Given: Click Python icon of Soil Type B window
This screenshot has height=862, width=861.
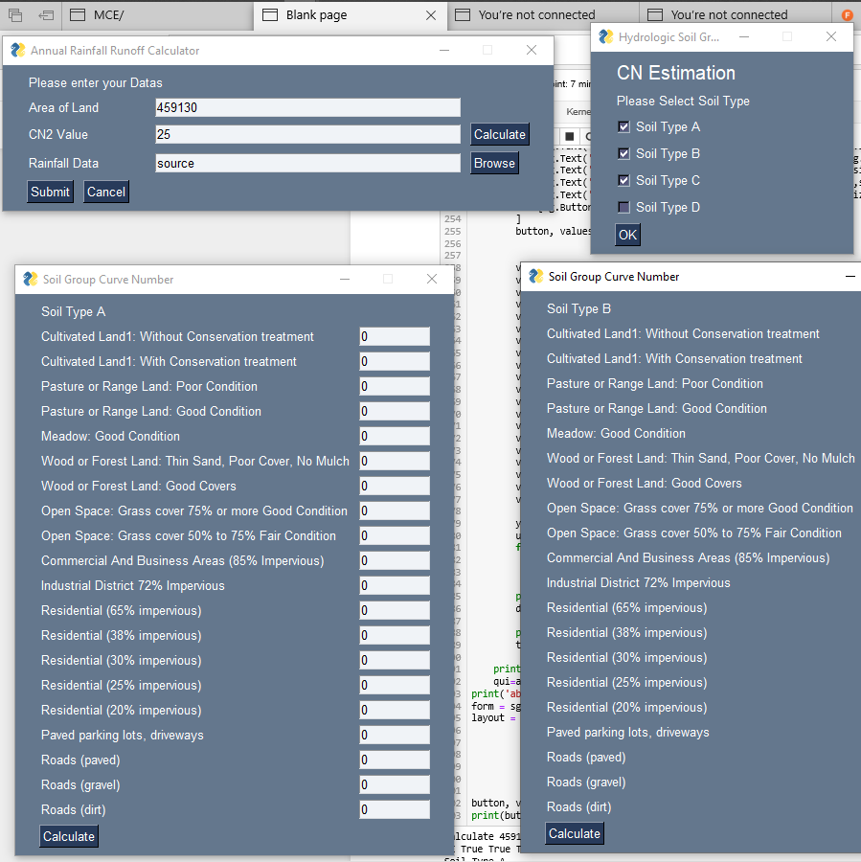Looking at the screenshot, I should click(x=536, y=277).
